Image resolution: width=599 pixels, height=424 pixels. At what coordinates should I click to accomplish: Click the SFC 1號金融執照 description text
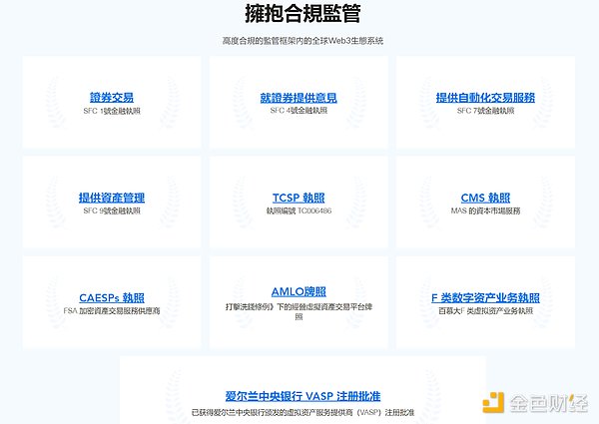[x=112, y=111]
